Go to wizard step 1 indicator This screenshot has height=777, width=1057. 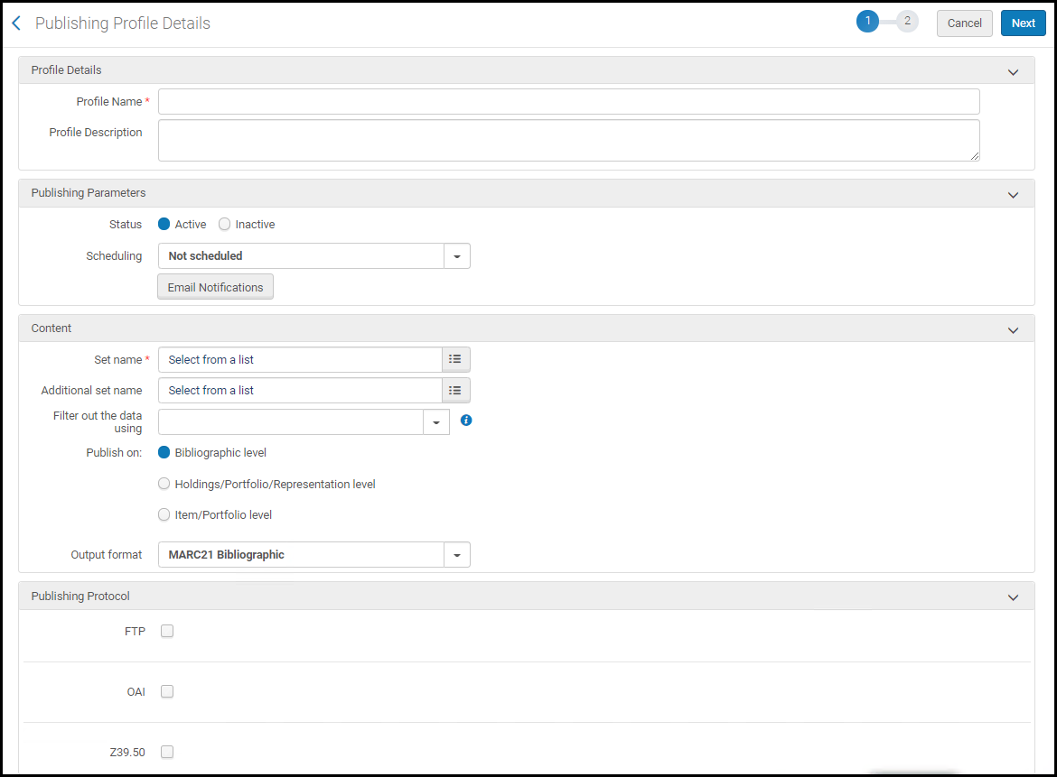point(867,22)
